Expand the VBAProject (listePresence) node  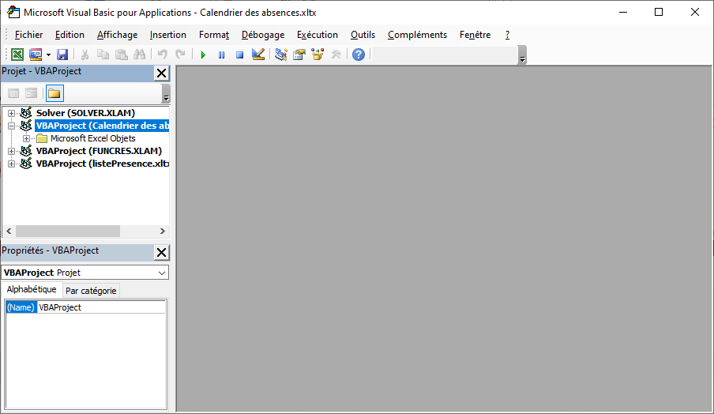coord(11,164)
